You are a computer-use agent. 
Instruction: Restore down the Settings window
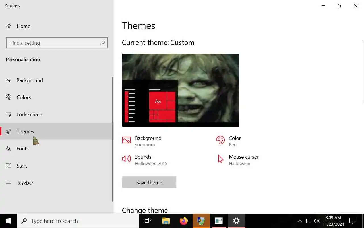340,6
